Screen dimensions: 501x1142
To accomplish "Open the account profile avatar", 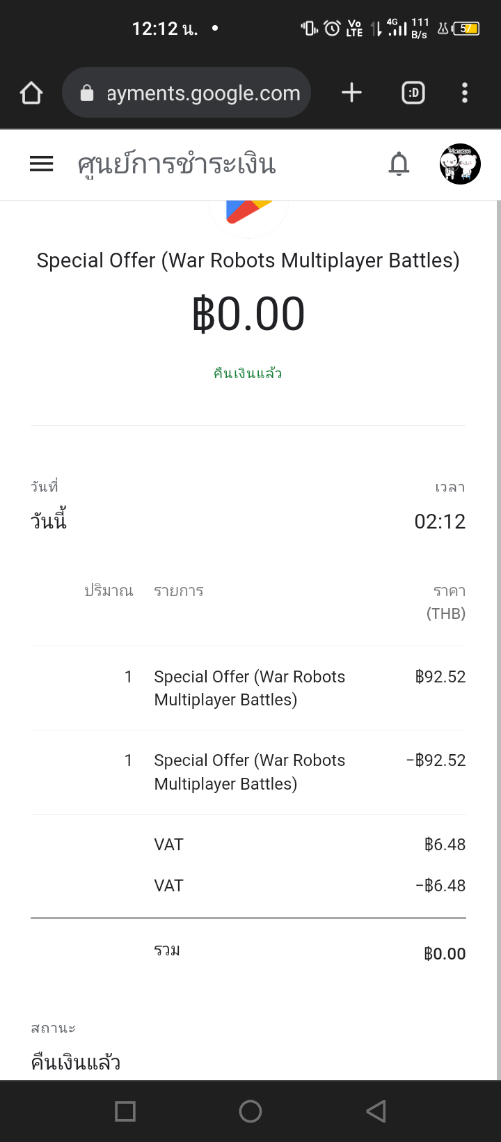I will [460, 164].
